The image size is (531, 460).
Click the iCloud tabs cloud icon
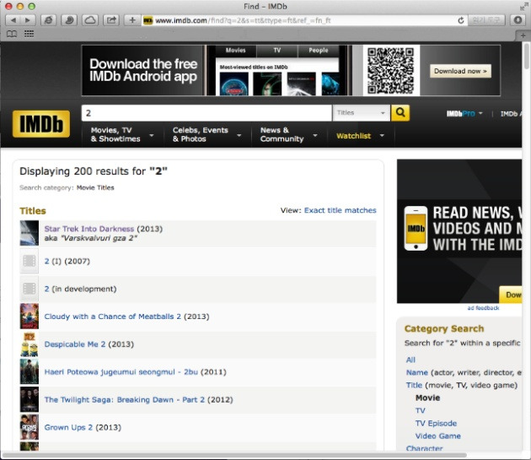pyautogui.click(x=90, y=20)
